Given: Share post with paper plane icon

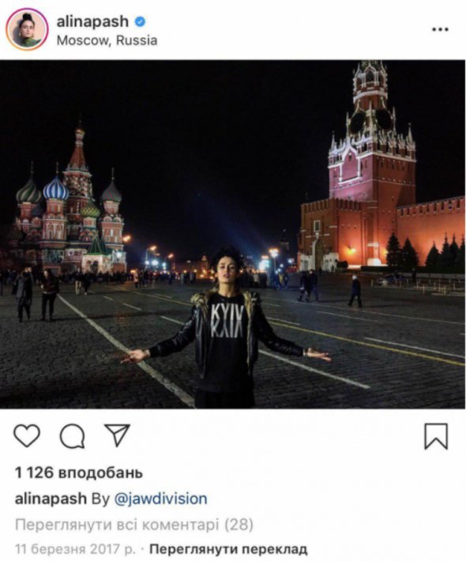Looking at the screenshot, I should [x=117, y=435].
